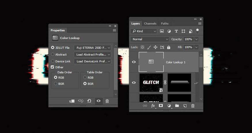Filter layers by adjustment type
Screen dimensions: 252x133
[169, 31]
